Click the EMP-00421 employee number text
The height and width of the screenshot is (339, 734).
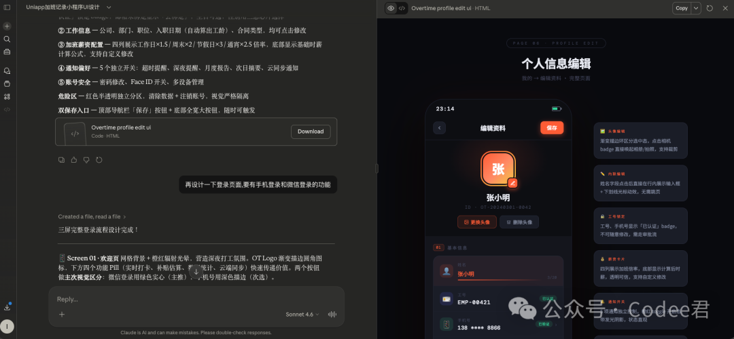tap(474, 302)
